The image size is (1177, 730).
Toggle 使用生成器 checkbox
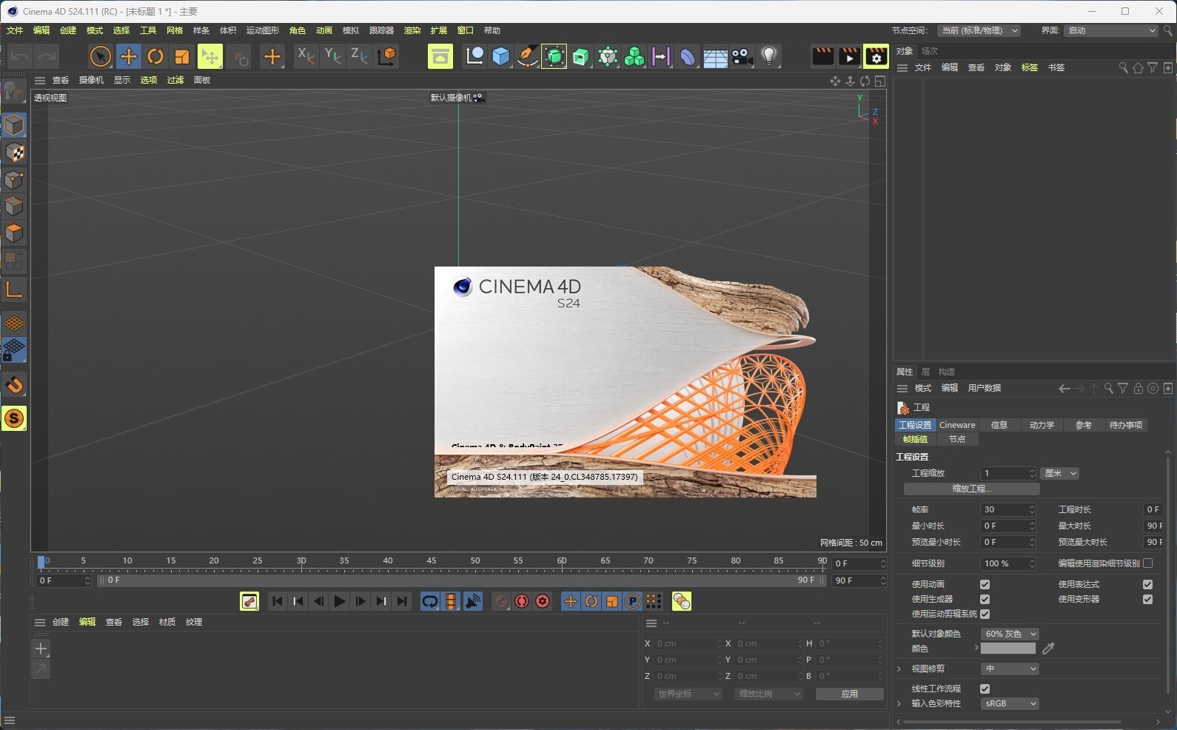pyautogui.click(x=985, y=599)
